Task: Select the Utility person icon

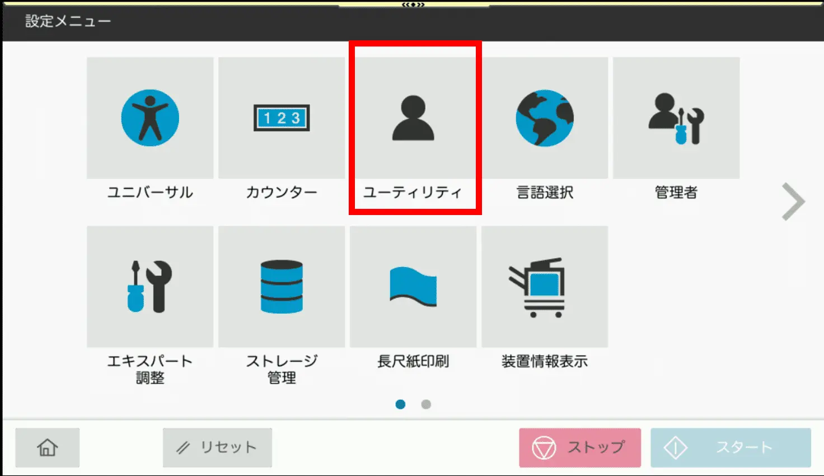Action: [x=413, y=118]
